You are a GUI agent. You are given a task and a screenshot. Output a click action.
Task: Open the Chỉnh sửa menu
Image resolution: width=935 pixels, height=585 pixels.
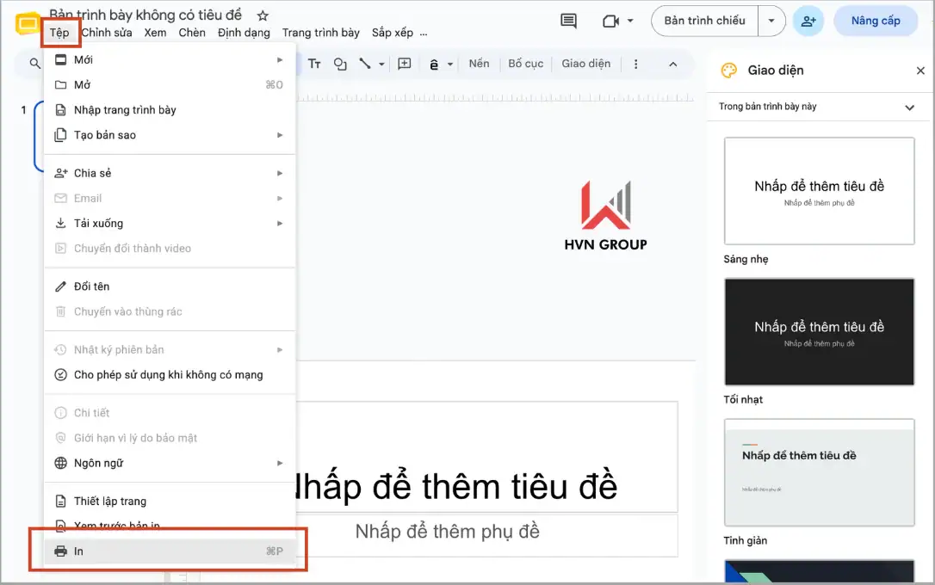coord(107,33)
